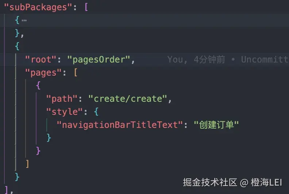Screen dimensions: 289x194
Task: Click the orange closing bracket of pages array
Action: 27,164
